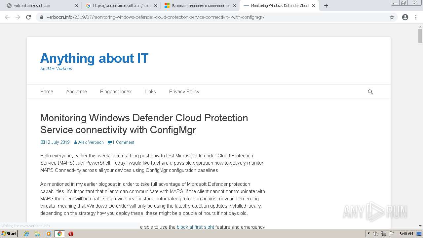Open the file explorer taskbar icon
The width and height of the screenshot is (423, 238).
37,234
